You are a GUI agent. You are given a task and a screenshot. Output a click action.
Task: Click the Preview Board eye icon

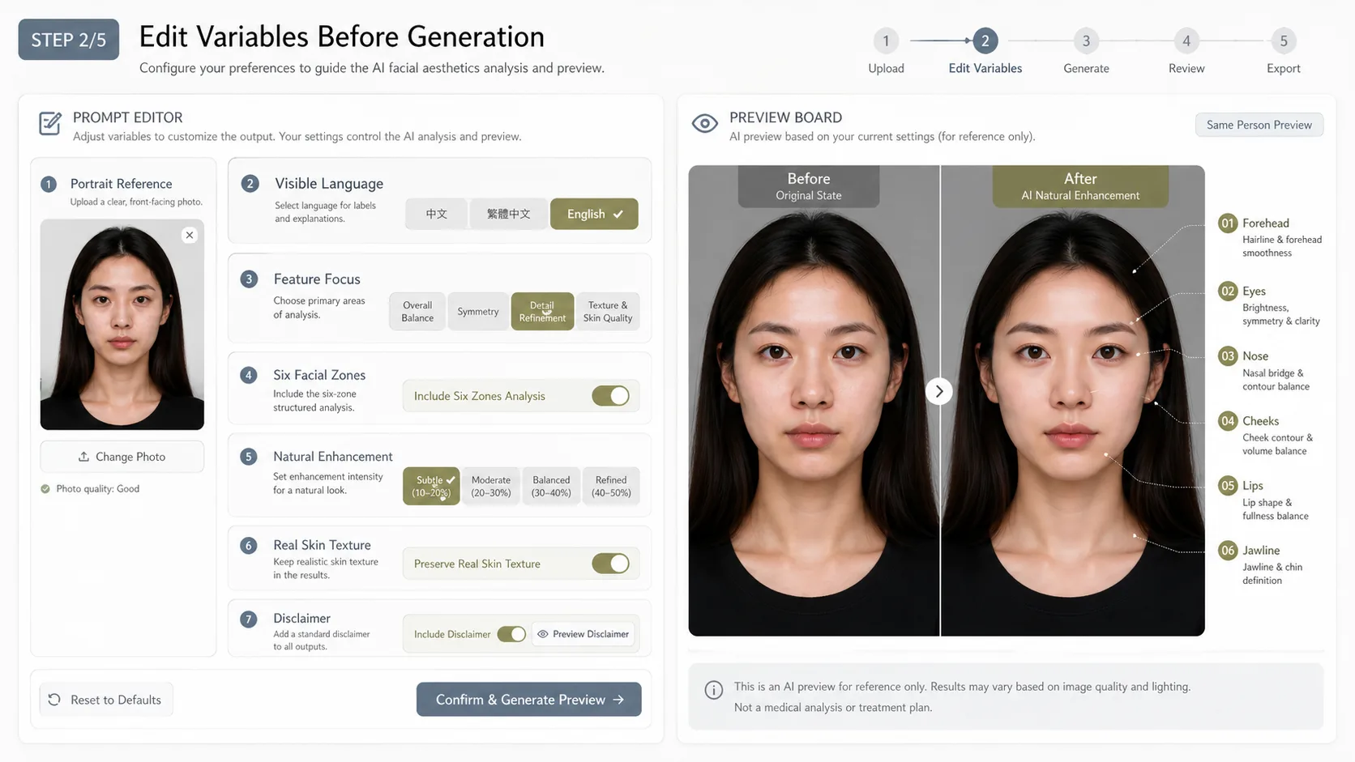704,124
